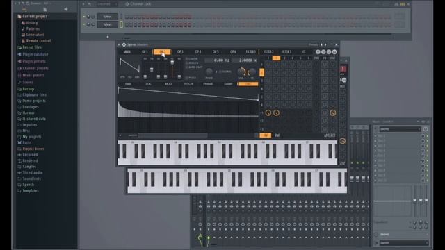Click the speaker icon in the browser toolbar
This screenshot has height=250, width=445.
[x=65, y=9]
